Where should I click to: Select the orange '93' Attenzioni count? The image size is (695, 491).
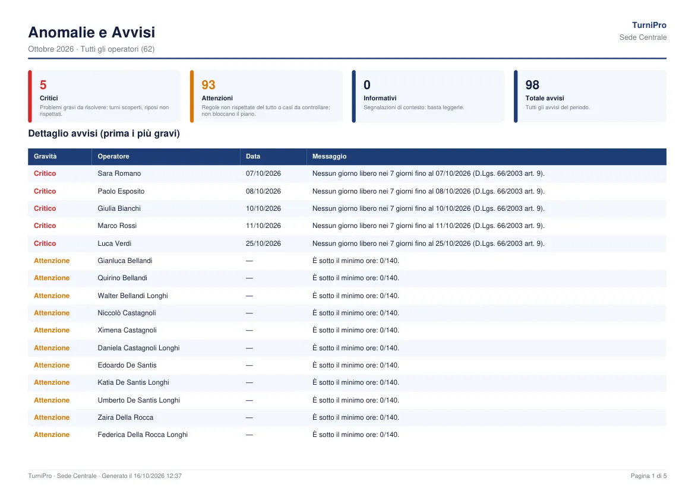click(208, 85)
